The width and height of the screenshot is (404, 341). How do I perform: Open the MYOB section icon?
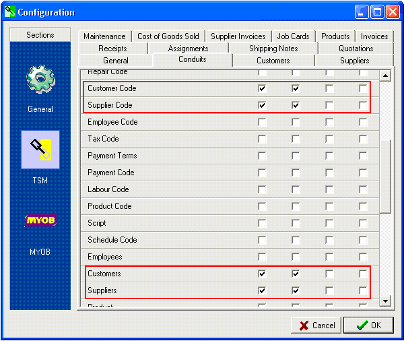tap(40, 221)
